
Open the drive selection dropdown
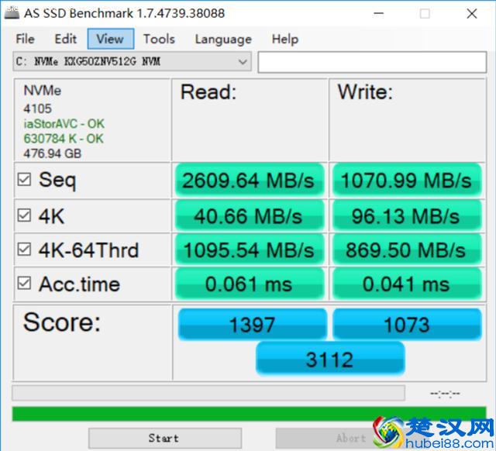pyautogui.click(x=243, y=62)
